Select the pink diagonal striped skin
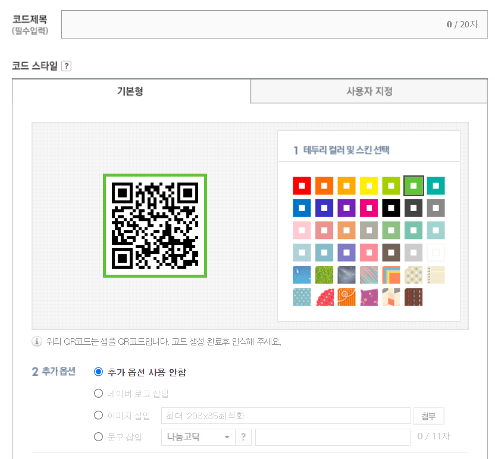 (x=369, y=275)
